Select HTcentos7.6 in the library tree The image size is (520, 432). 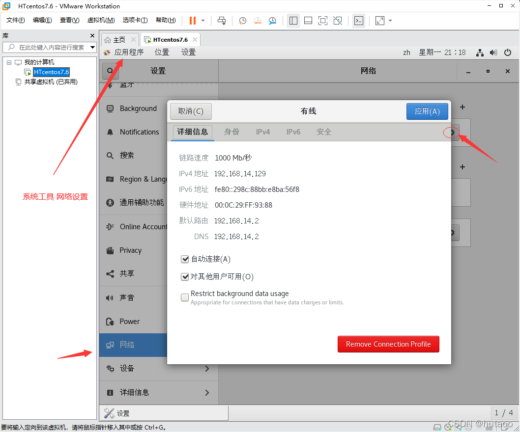pyautogui.click(x=52, y=72)
